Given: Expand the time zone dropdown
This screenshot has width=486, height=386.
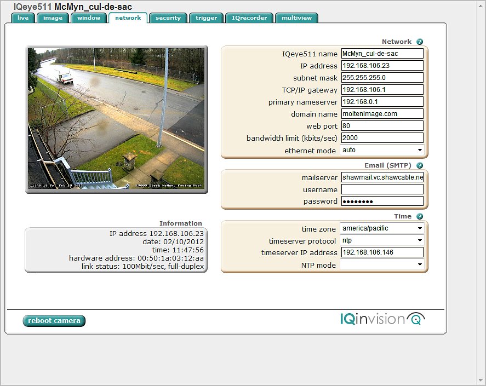Looking at the screenshot, I should click(382, 228).
